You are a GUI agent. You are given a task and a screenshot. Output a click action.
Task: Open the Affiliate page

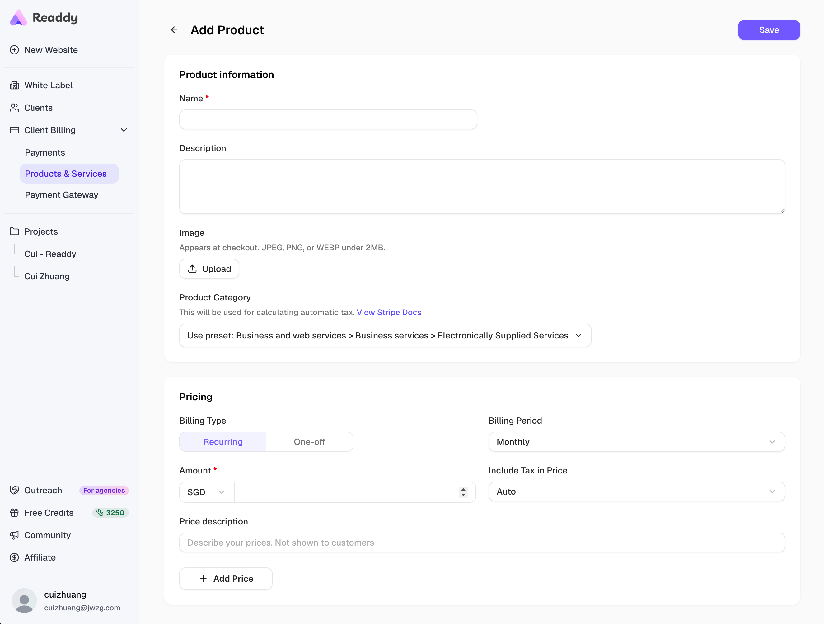[x=40, y=557]
